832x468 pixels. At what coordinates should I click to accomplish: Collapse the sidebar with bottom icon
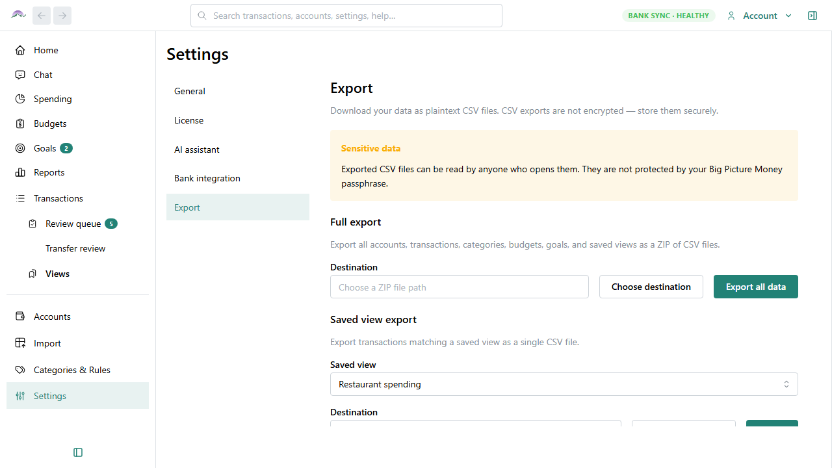coord(78,452)
